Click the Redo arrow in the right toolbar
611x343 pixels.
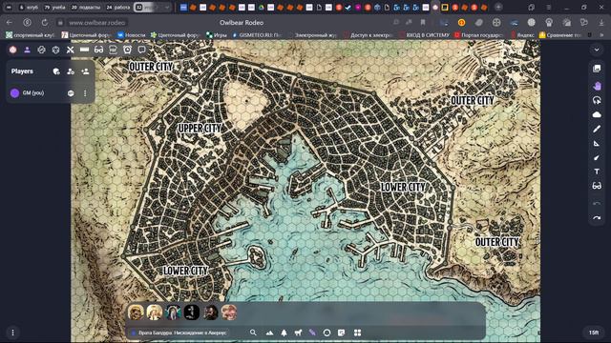[597, 218]
